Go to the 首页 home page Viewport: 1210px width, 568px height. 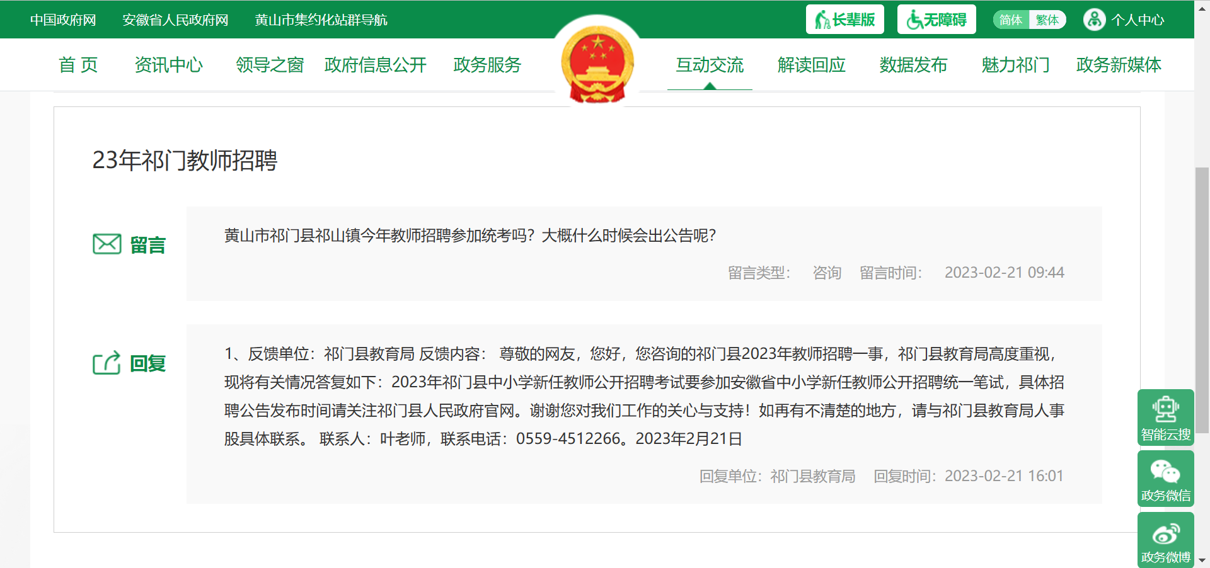click(78, 65)
